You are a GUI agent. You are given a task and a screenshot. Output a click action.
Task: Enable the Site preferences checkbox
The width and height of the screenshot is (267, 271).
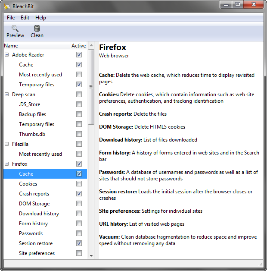pyautogui.click(x=79, y=253)
